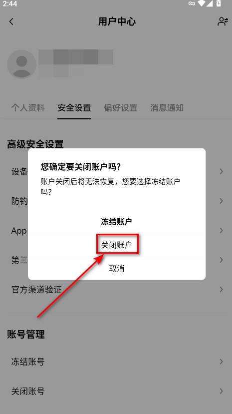Viewport: 232px width, 414px height.
Task: Open 冻结账号 row chevron
Action: (222, 362)
